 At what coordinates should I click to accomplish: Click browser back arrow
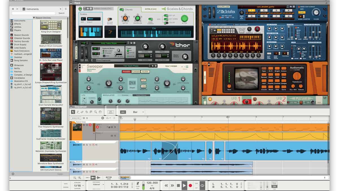[x=13, y=9]
